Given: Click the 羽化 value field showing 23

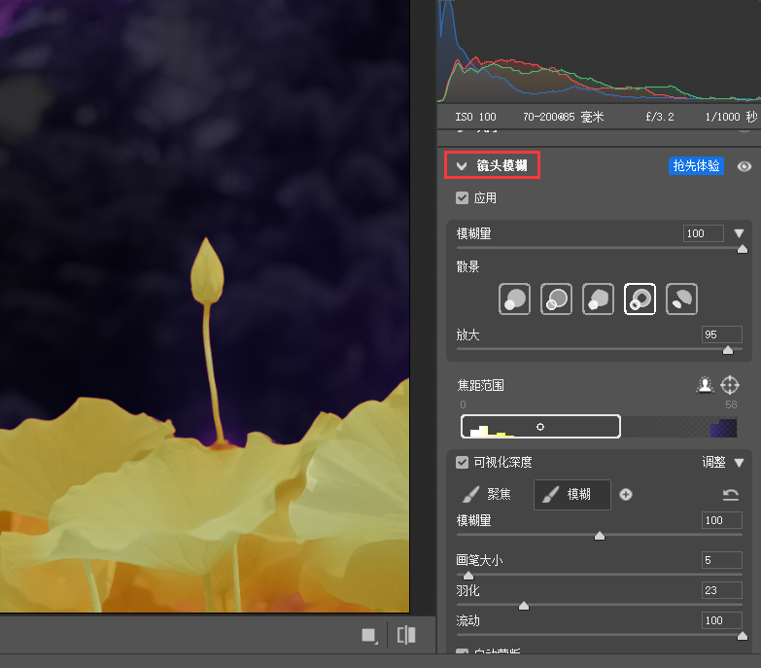Looking at the screenshot, I should [722, 590].
